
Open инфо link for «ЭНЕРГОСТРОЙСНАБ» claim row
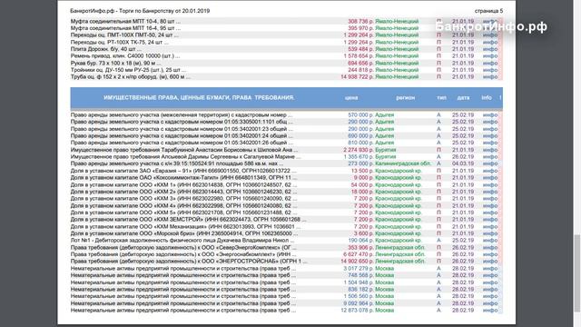(490, 262)
